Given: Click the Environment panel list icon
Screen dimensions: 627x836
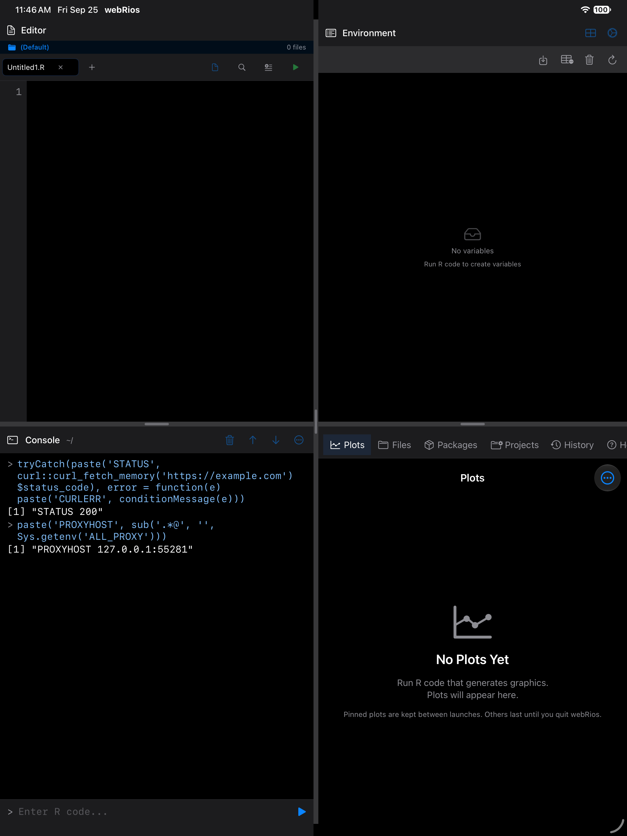Looking at the screenshot, I should (x=331, y=33).
